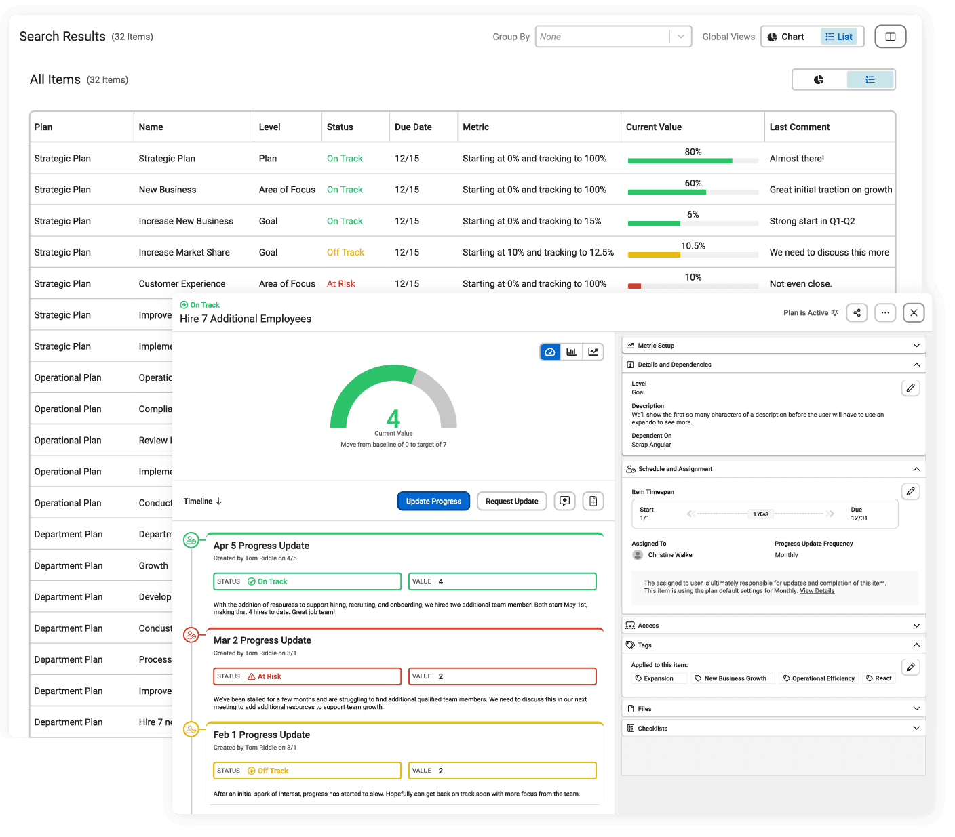The height and width of the screenshot is (837, 955).
Task: Click the add comment icon near Update Progress
Action: (x=564, y=501)
